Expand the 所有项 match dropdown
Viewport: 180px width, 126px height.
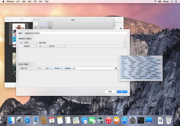pyautogui.click(x=31, y=43)
